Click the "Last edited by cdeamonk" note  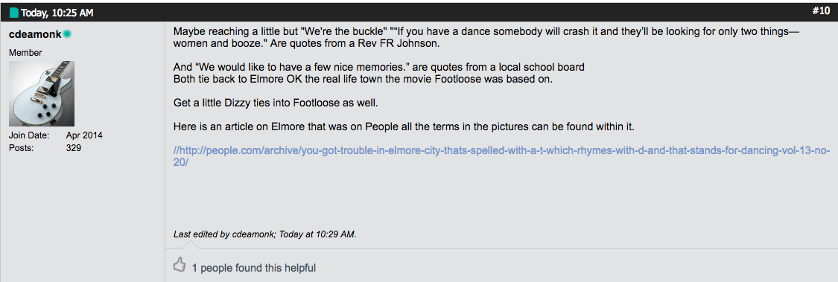(x=265, y=234)
